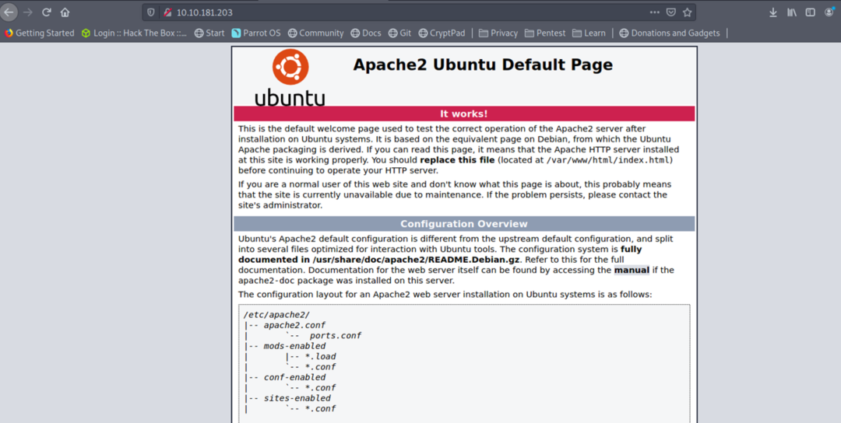Viewport: 841px width, 423px height.
Task: Open the Parrot OS bookmark
Action: (256, 33)
